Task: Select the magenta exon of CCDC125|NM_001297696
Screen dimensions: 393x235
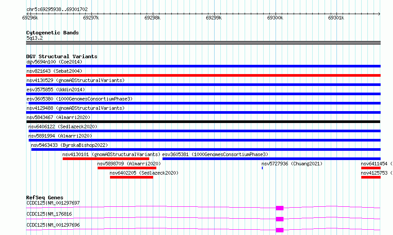Action: coord(280,230)
